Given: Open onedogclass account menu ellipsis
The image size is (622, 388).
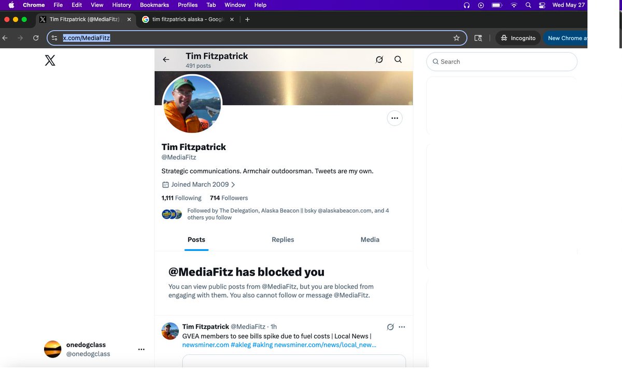Looking at the screenshot, I should [x=142, y=349].
